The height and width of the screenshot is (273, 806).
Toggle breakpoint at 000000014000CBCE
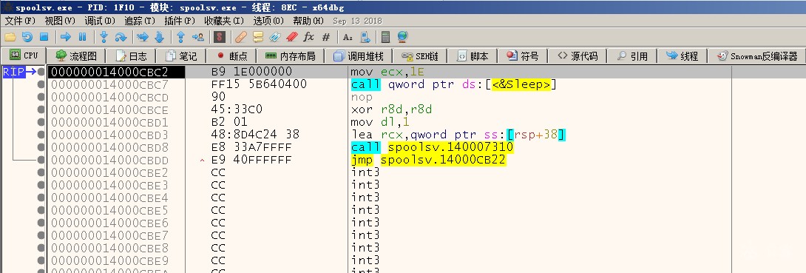tap(41, 109)
